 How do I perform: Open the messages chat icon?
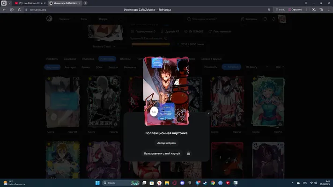point(265,19)
